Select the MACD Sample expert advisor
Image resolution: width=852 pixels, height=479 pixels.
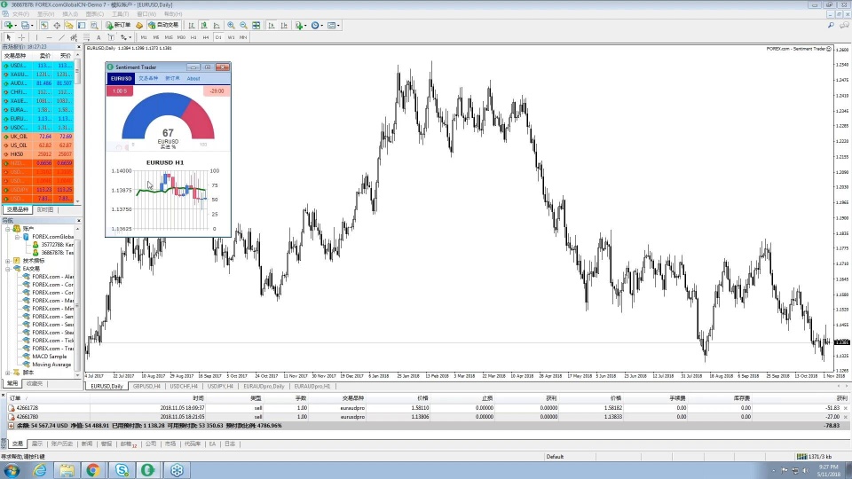tap(50, 356)
